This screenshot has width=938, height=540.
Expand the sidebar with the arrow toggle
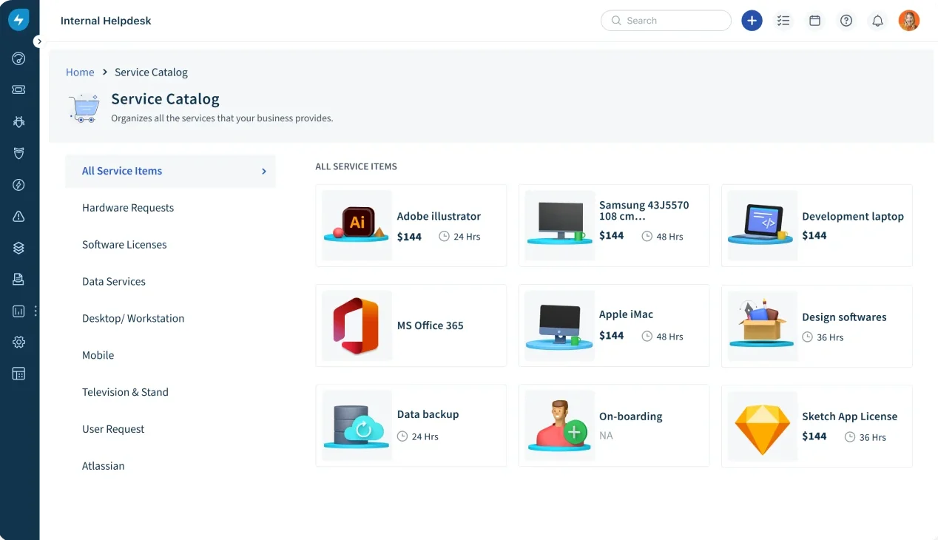click(39, 41)
